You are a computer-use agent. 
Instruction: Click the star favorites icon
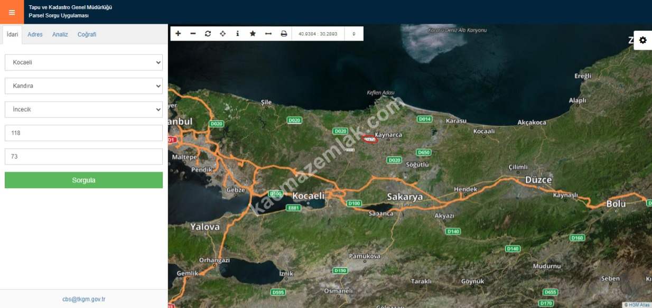coord(253,34)
